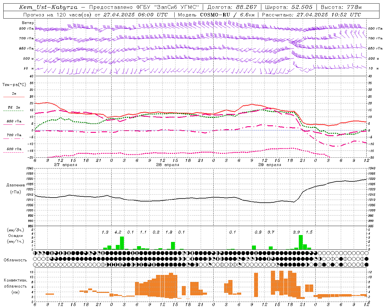
Task: Click the 0.2 precipitation total value
Action: click(x=156, y=232)
